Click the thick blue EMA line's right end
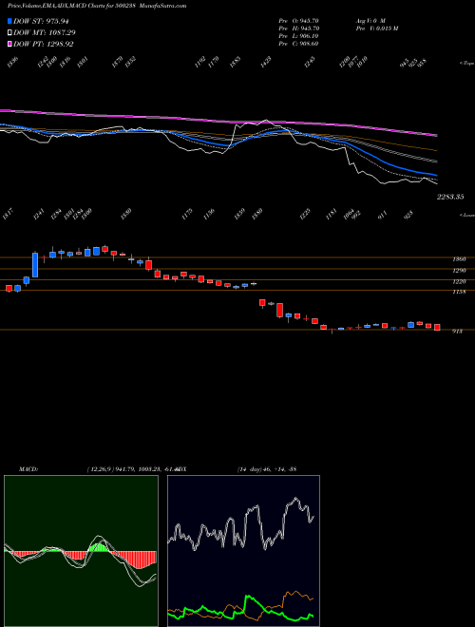 click(x=435, y=175)
